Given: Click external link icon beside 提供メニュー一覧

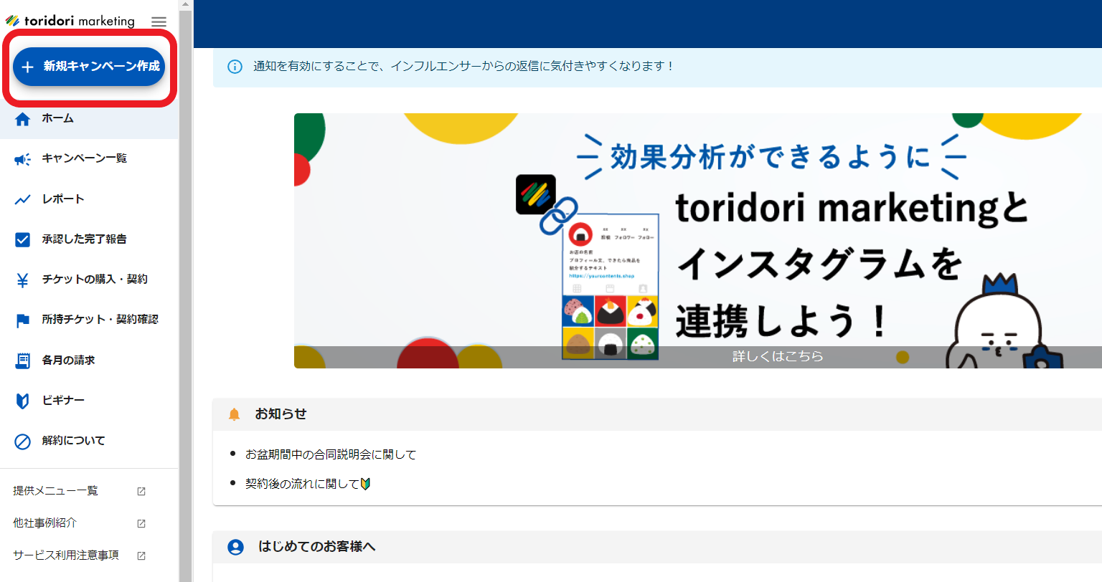Looking at the screenshot, I should [141, 491].
